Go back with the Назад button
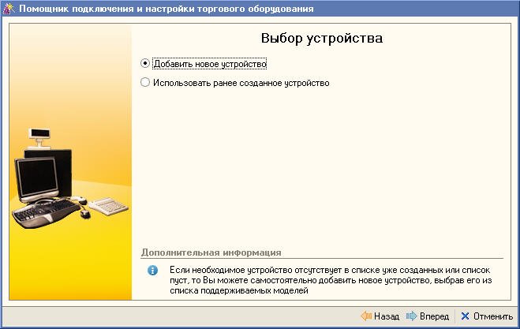 [x=380, y=316]
